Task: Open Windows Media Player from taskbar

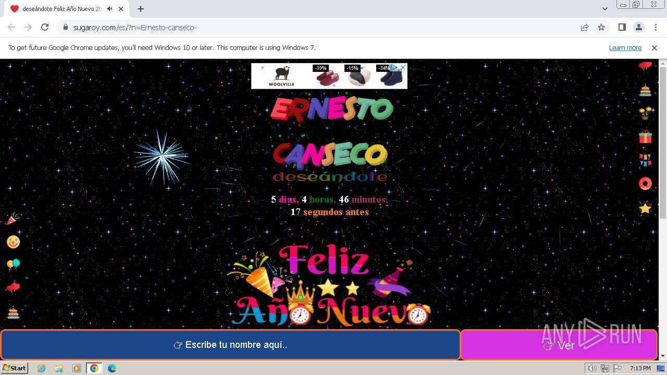Action: [77, 368]
